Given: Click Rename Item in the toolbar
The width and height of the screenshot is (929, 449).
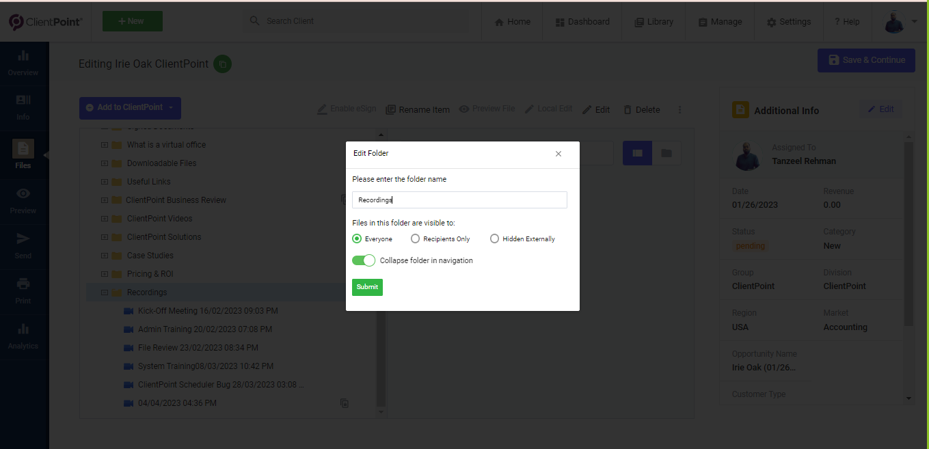Looking at the screenshot, I should (418, 109).
